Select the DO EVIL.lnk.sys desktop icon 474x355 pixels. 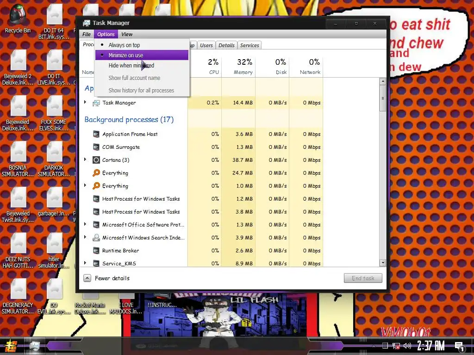54,297
